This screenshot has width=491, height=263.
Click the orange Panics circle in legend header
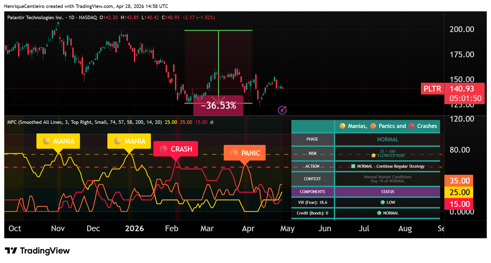(373, 126)
